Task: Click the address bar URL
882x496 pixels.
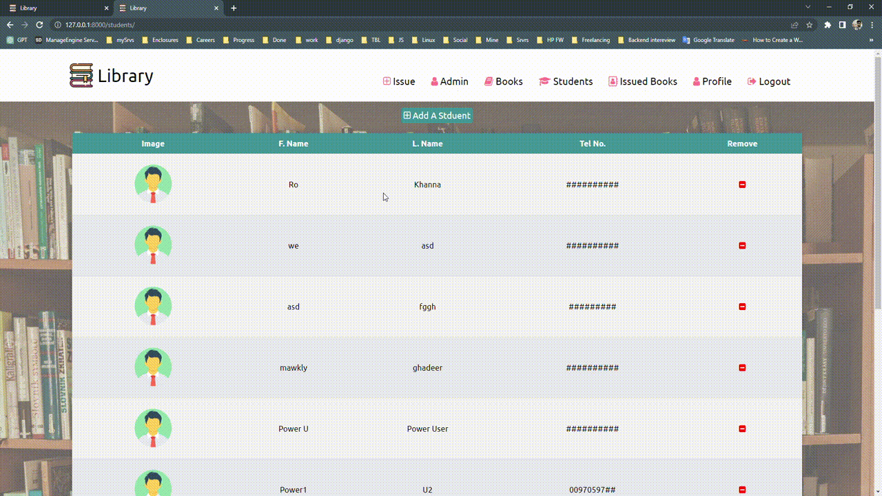Action: coord(100,25)
